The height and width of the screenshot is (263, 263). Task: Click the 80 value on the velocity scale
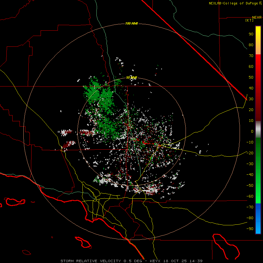(x=251, y=45)
